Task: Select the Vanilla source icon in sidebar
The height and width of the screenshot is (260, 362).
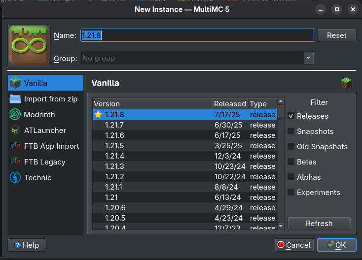Action: (x=16, y=83)
